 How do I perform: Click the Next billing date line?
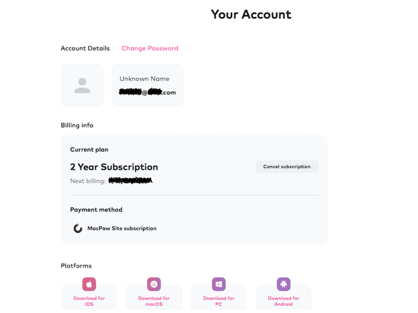tap(111, 181)
